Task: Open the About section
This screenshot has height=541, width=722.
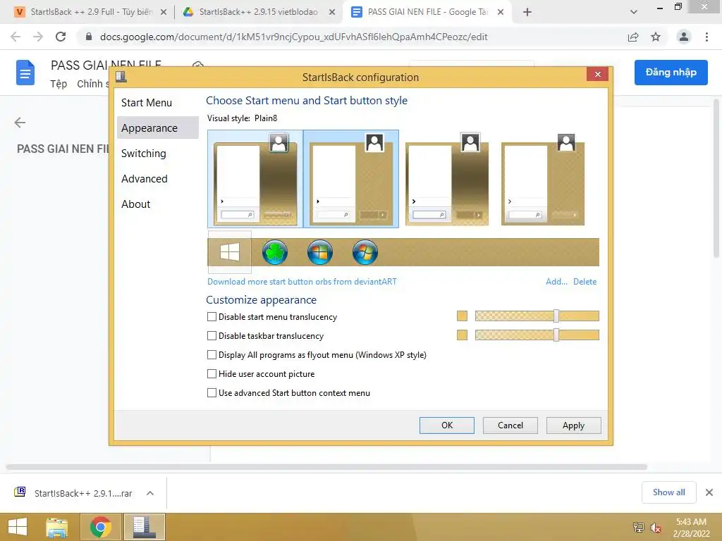Action: click(x=157, y=204)
